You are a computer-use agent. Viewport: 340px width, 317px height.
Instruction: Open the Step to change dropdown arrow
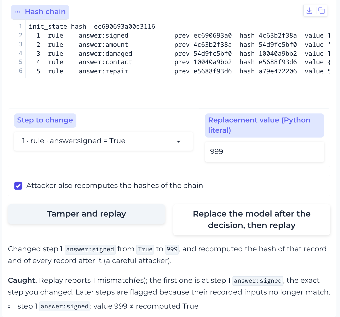(x=178, y=141)
